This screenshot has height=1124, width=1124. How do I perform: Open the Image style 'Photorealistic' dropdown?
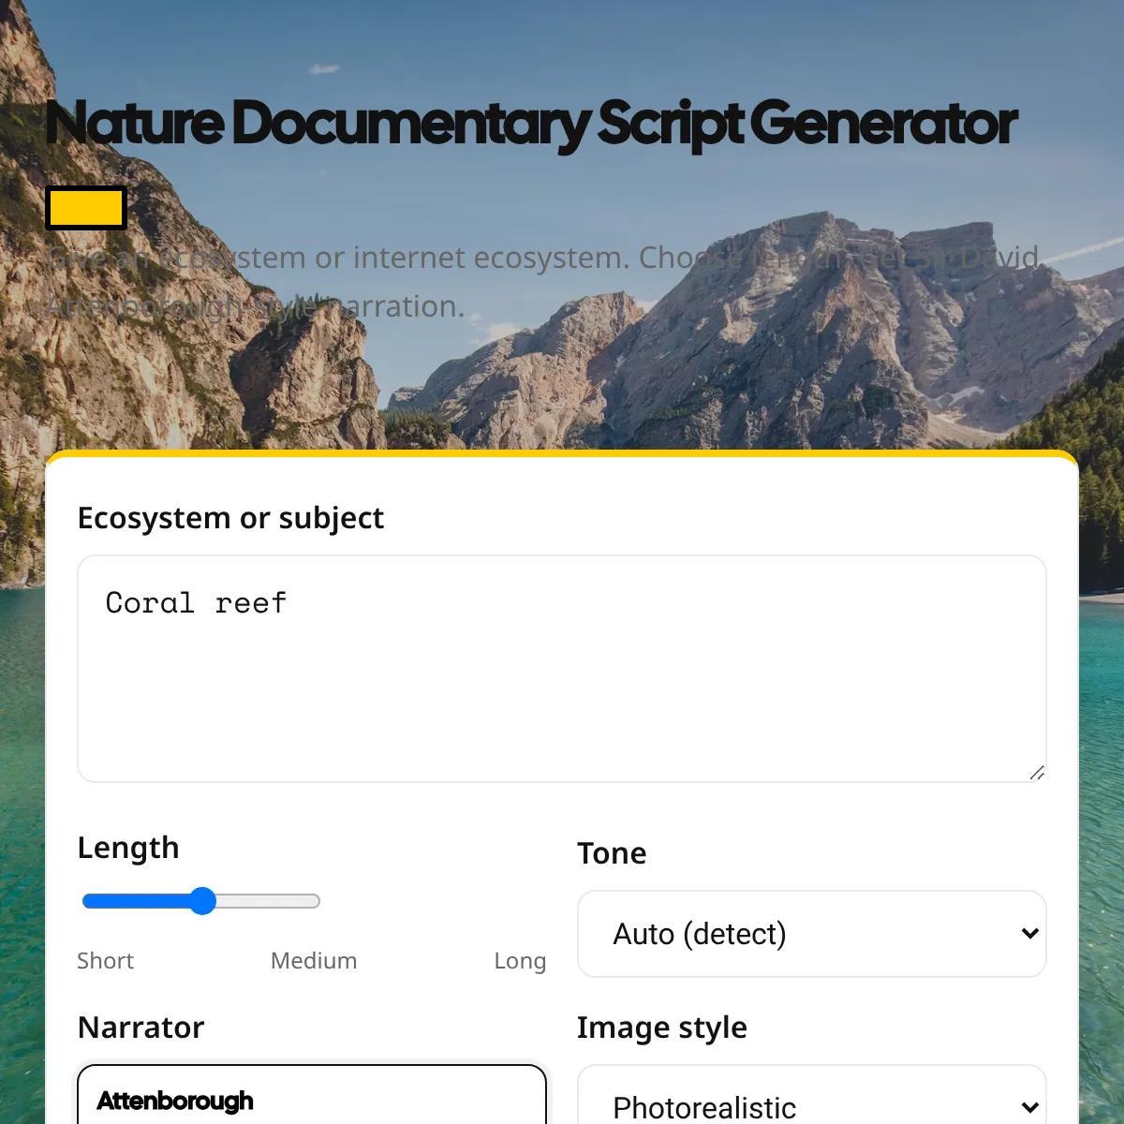click(x=812, y=1095)
